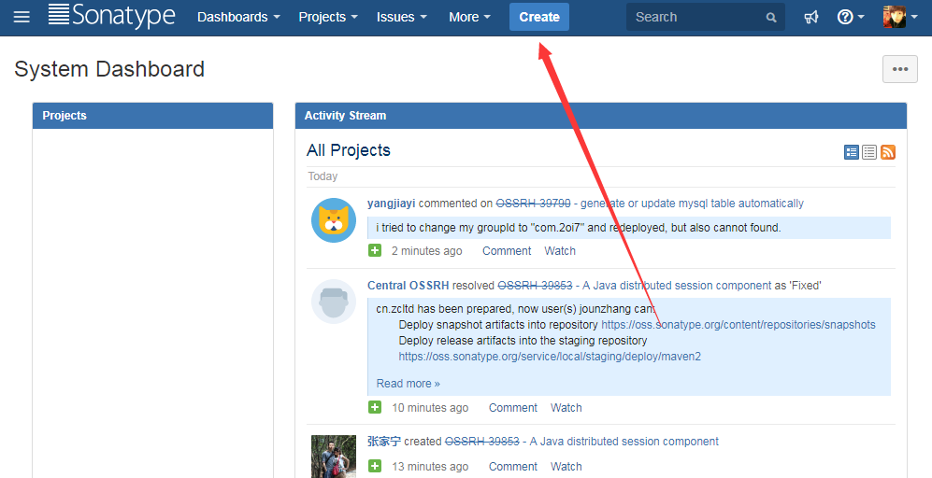Viewport: 932px width, 478px height.
Task: Open OSSRH-39853 link in resolved entry
Action: click(535, 286)
